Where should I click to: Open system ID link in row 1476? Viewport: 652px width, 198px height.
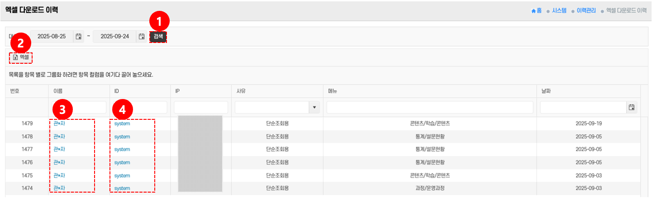122,162
